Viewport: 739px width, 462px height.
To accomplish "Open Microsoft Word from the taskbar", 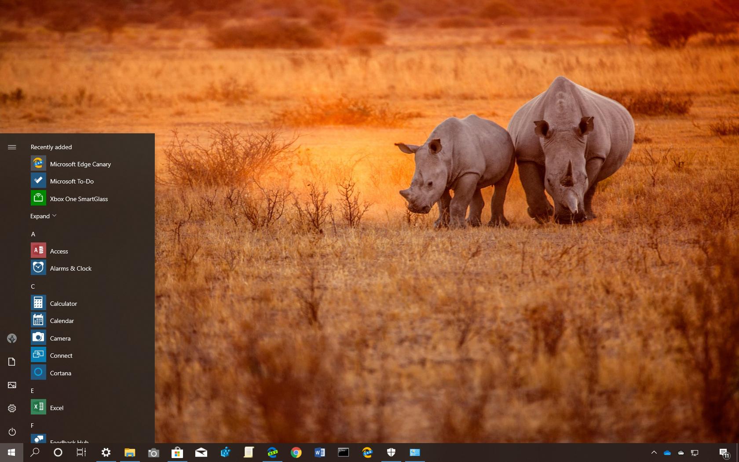I will coord(320,452).
